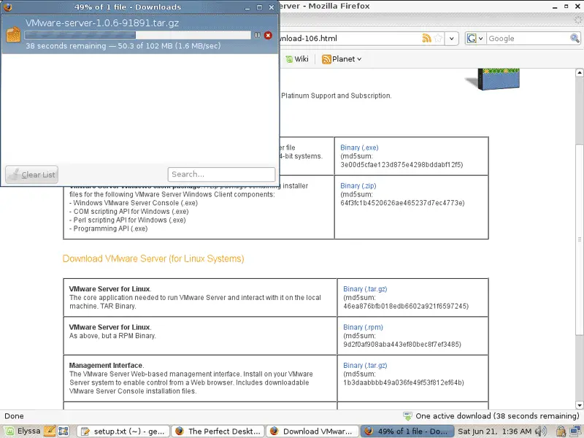Open the Elyssa main menu
The width and height of the screenshot is (584, 438).
tap(23, 431)
